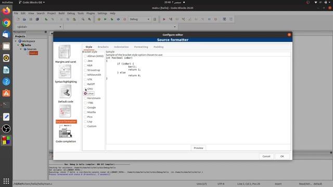This screenshot has height=187, width=333.
Task: Click the Cancel button
Action: click(x=266, y=156)
